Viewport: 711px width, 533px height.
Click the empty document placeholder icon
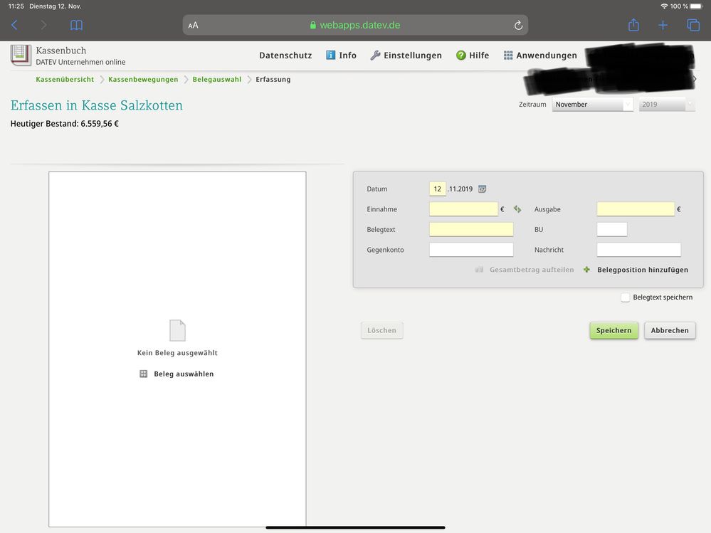(x=177, y=330)
